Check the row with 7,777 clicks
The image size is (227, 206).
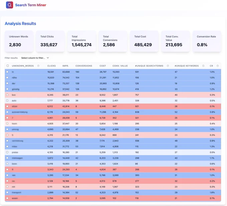pyautogui.click(x=7, y=101)
